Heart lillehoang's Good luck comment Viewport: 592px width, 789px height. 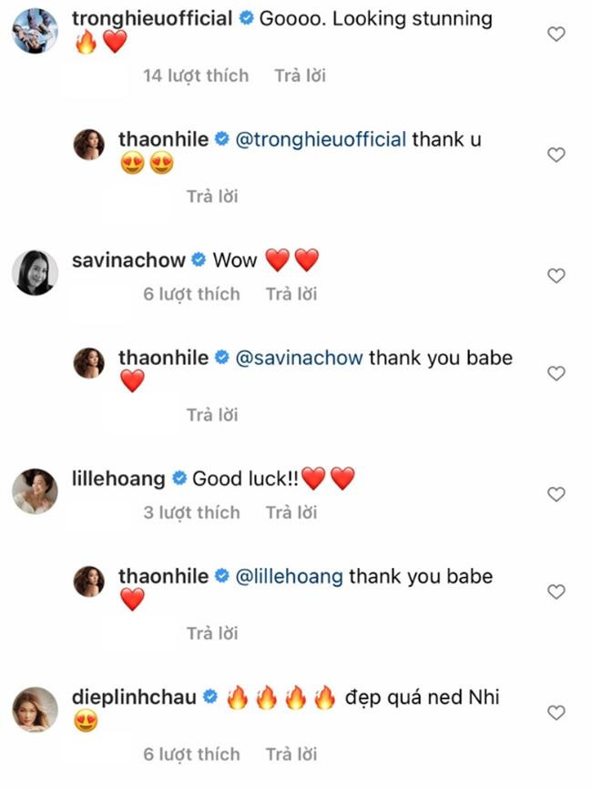pyautogui.click(x=556, y=494)
